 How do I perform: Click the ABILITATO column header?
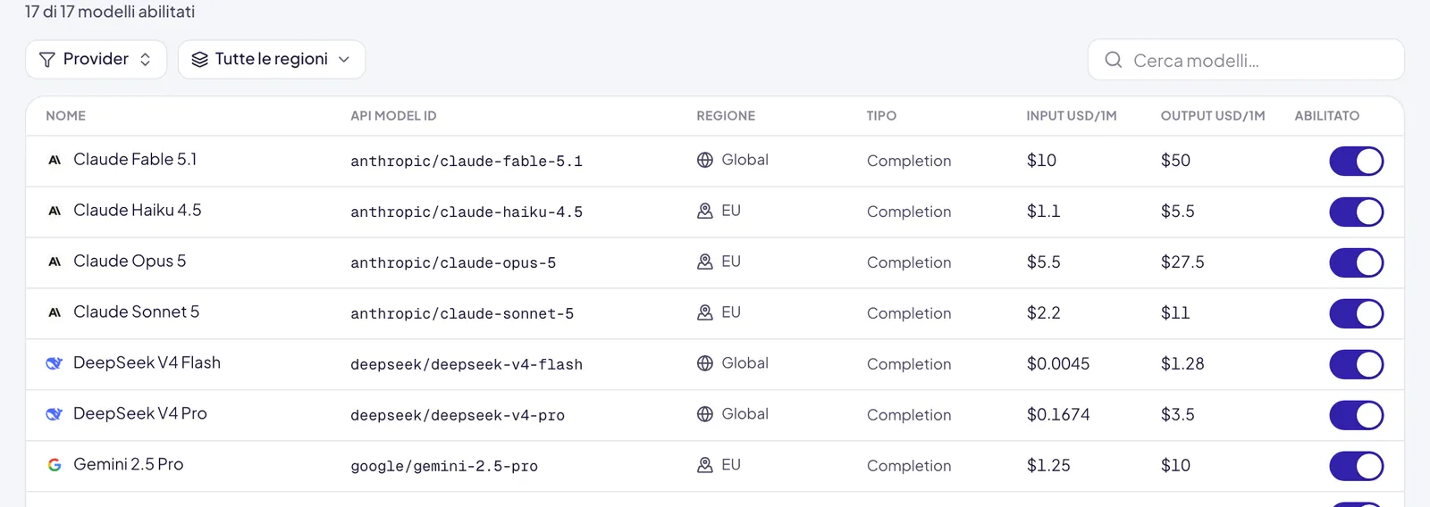1327,116
